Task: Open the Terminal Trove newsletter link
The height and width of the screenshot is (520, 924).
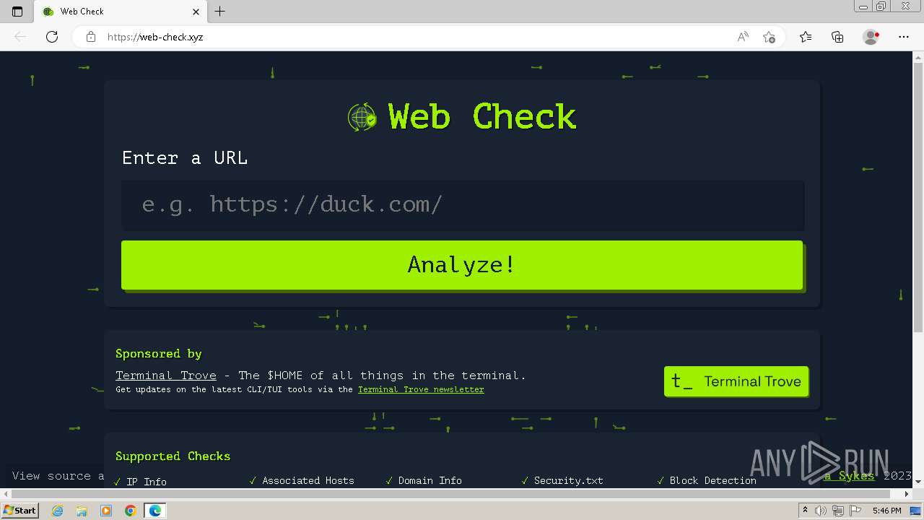Action: point(421,389)
